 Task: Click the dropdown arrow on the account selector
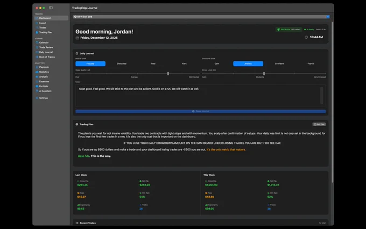[x=328, y=17]
